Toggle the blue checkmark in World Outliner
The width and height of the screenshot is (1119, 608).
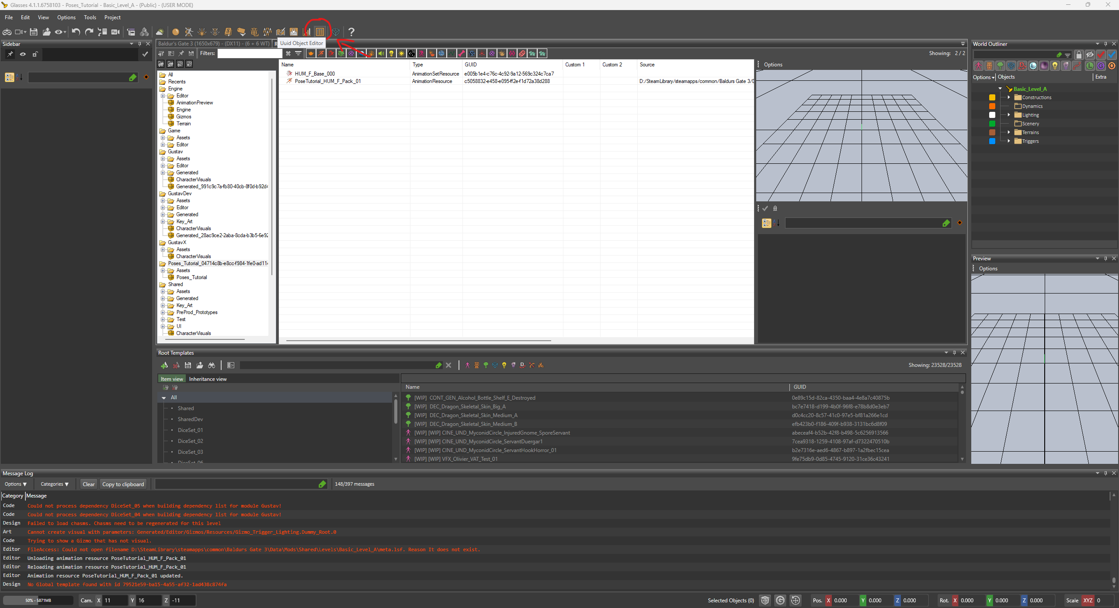tap(1112, 55)
